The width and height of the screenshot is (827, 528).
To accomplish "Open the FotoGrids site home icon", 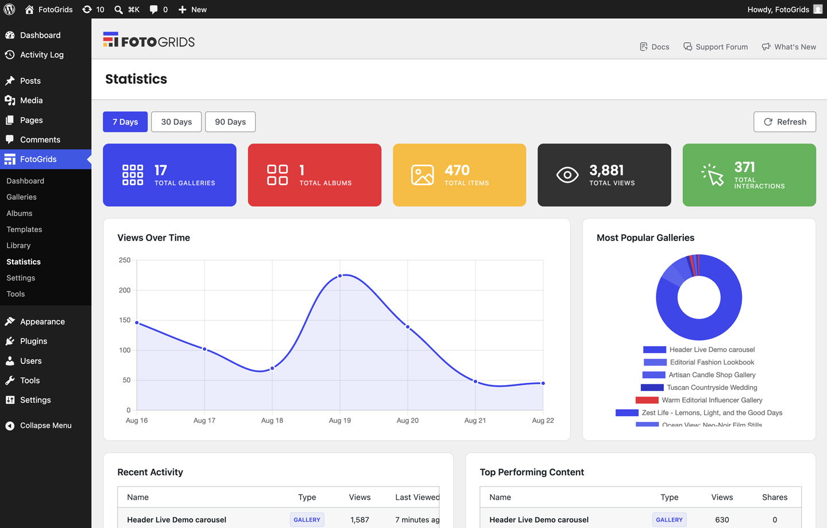I will [29, 9].
